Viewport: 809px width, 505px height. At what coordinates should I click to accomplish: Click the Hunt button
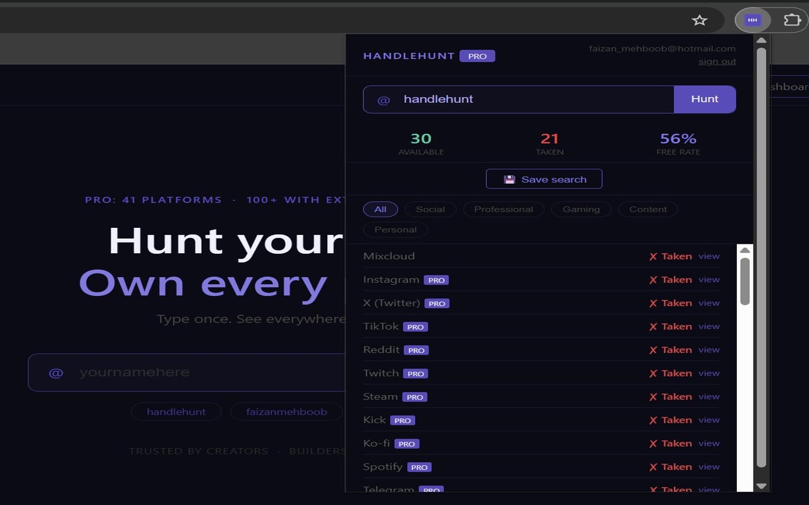point(705,99)
